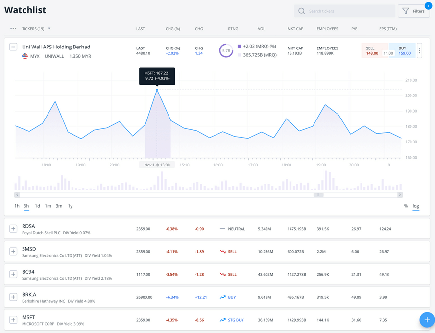
Task: Click BRK.A change value +12.21
Action: coord(201,297)
